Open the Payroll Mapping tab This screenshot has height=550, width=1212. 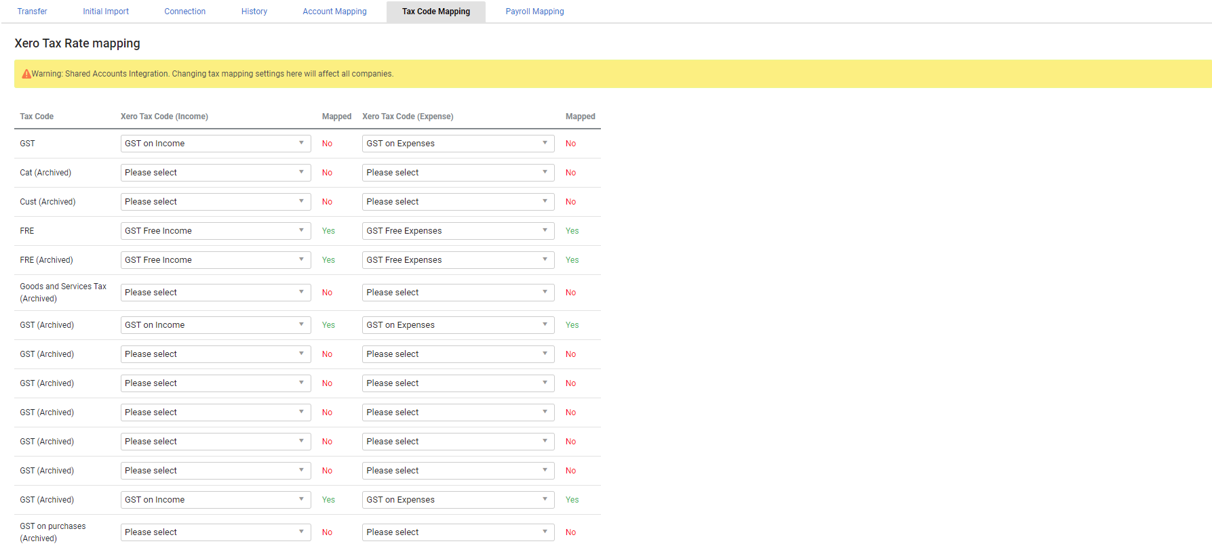534,12
